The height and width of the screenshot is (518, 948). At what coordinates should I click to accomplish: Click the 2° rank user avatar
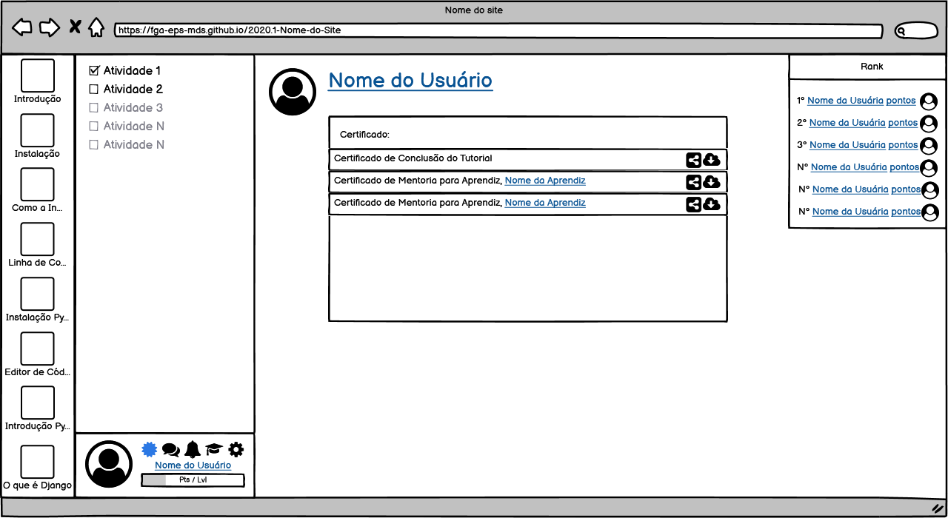(x=929, y=124)
